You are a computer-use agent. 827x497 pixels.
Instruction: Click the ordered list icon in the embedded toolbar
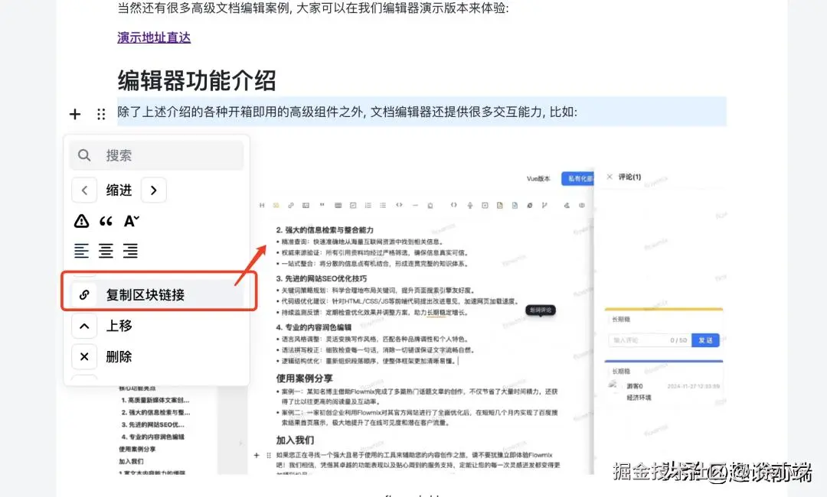pos(368,206)
